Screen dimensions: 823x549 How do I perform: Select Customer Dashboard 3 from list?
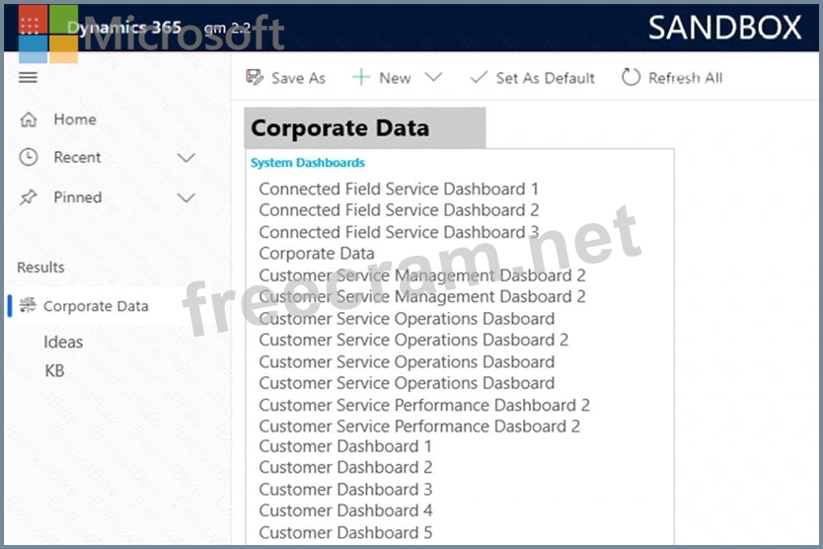click(x=345, y=489)
